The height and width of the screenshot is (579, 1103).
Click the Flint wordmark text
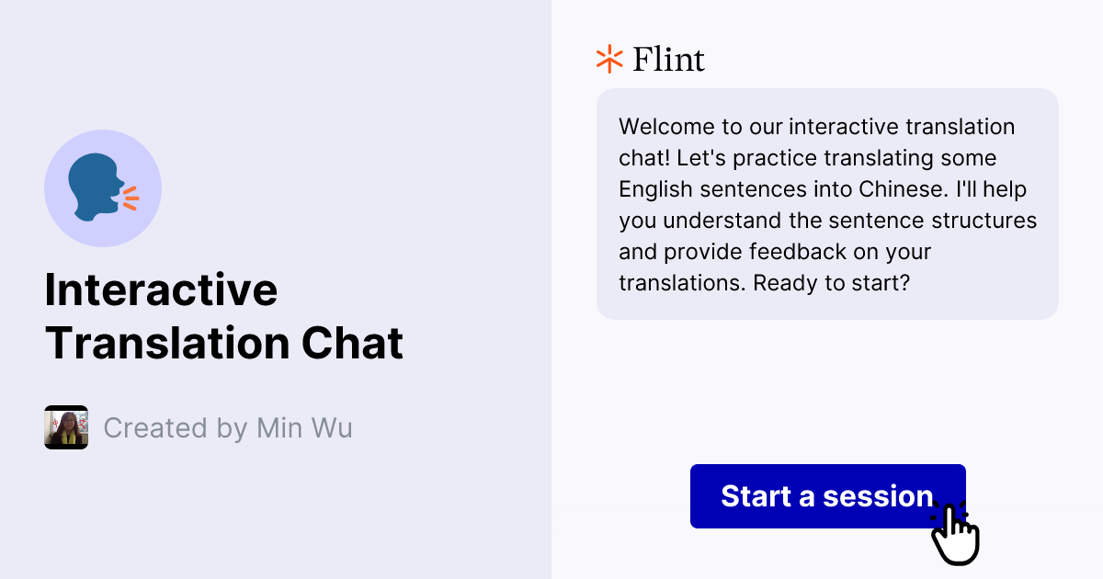[667, 59]
